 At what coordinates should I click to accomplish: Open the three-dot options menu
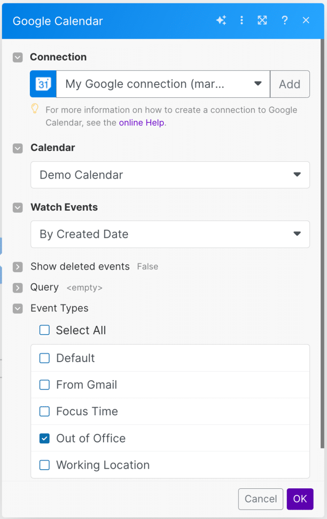coord(241,20)
